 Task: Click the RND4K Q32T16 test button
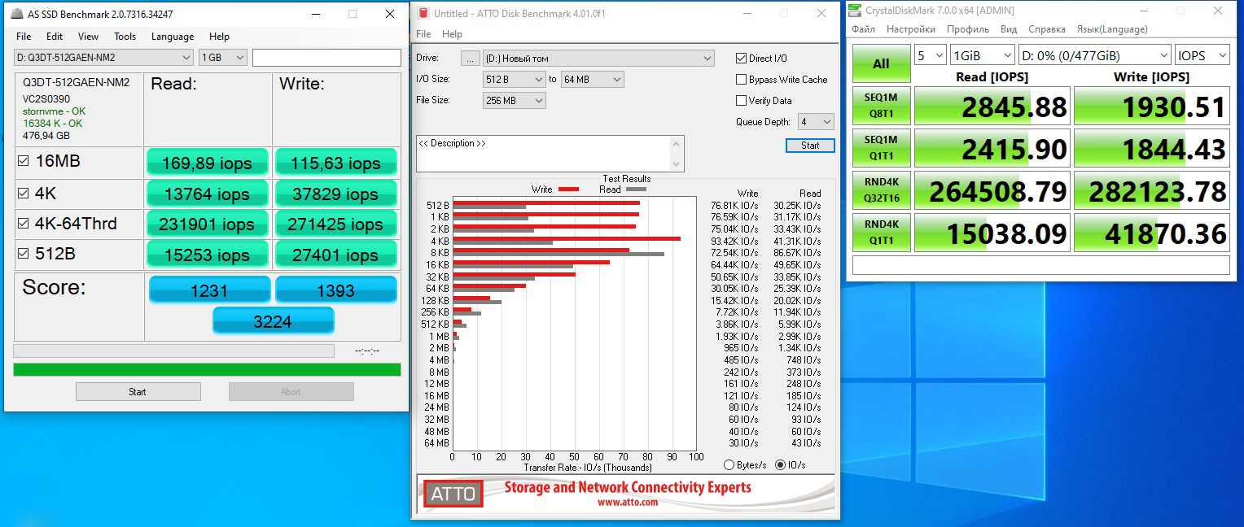coord(881,191)
